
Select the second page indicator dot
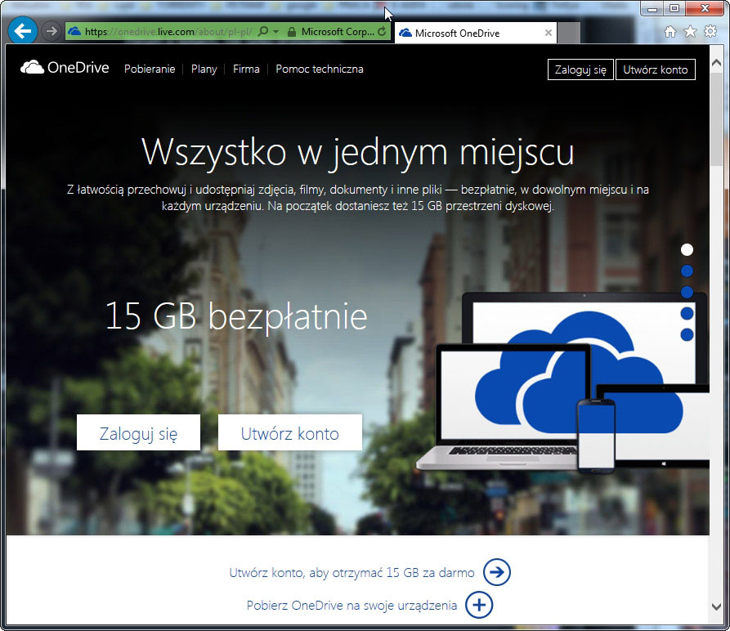[687, 271]
